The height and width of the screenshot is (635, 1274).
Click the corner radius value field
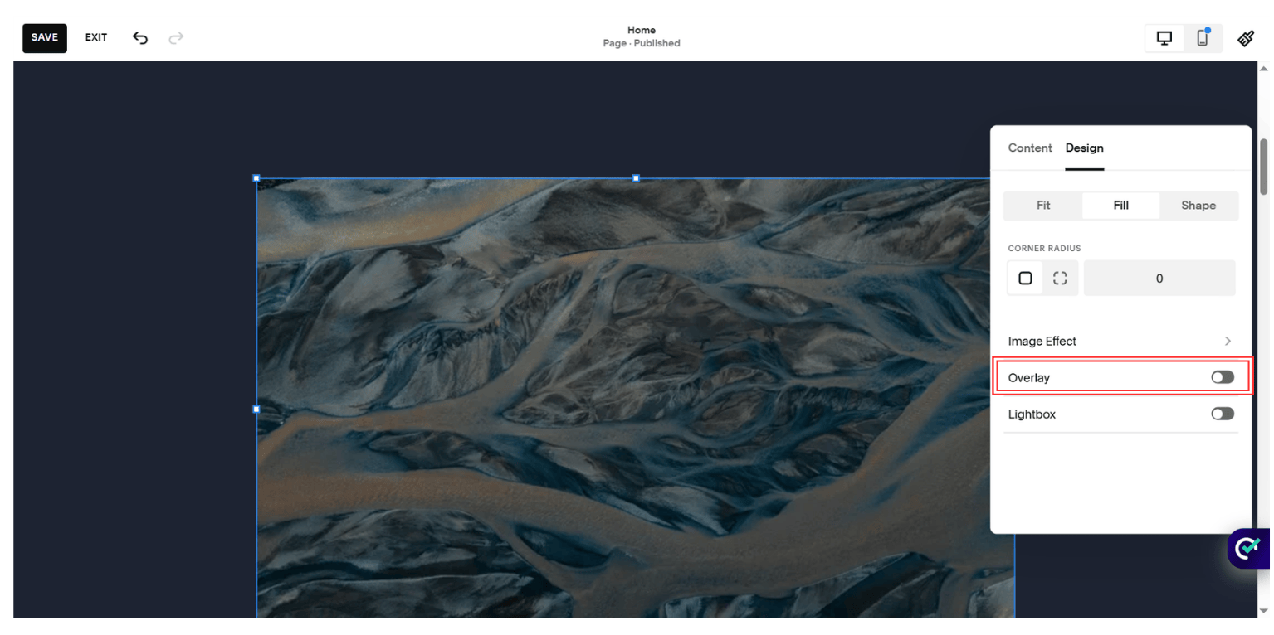(x=1159, y=279)
